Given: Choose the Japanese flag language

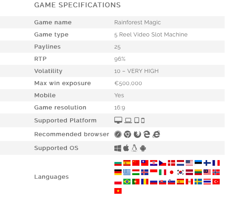Looking at the screenshot, I should coord(171,172).
